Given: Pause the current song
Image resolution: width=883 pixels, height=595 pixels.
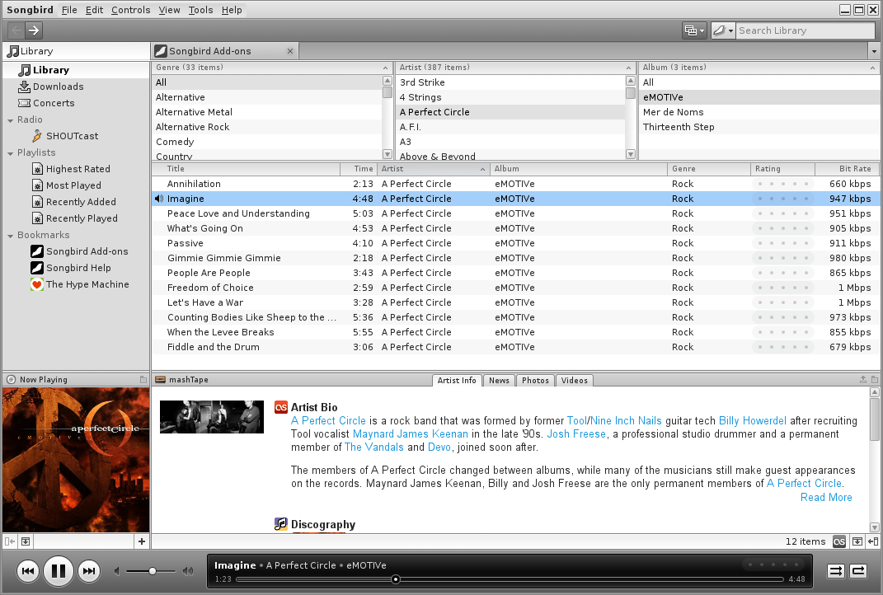Looking at the screenshot, I should tap(58, 571).
